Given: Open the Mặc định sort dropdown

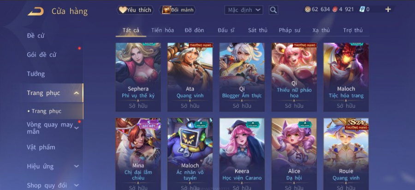Looking at the screenshot, I should [x=244, y=10].
